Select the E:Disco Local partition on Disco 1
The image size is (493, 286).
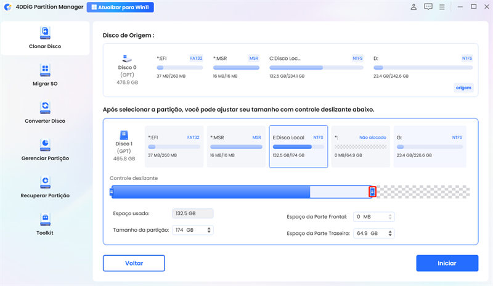click(x=298, y=148)
